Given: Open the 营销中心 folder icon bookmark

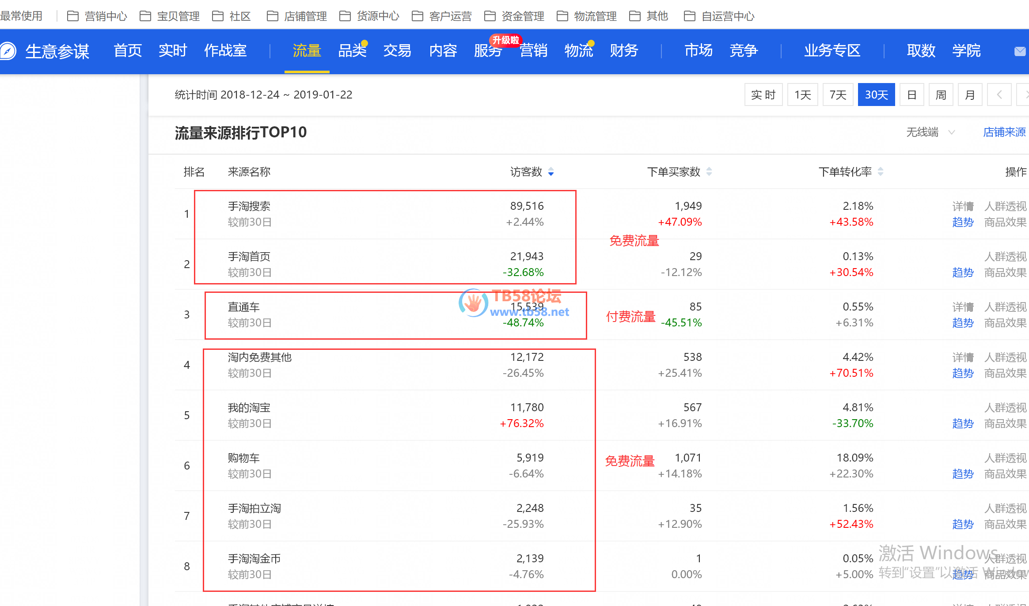Looking at the screenshot, I should pyautogui.click(x=73, y=16).
